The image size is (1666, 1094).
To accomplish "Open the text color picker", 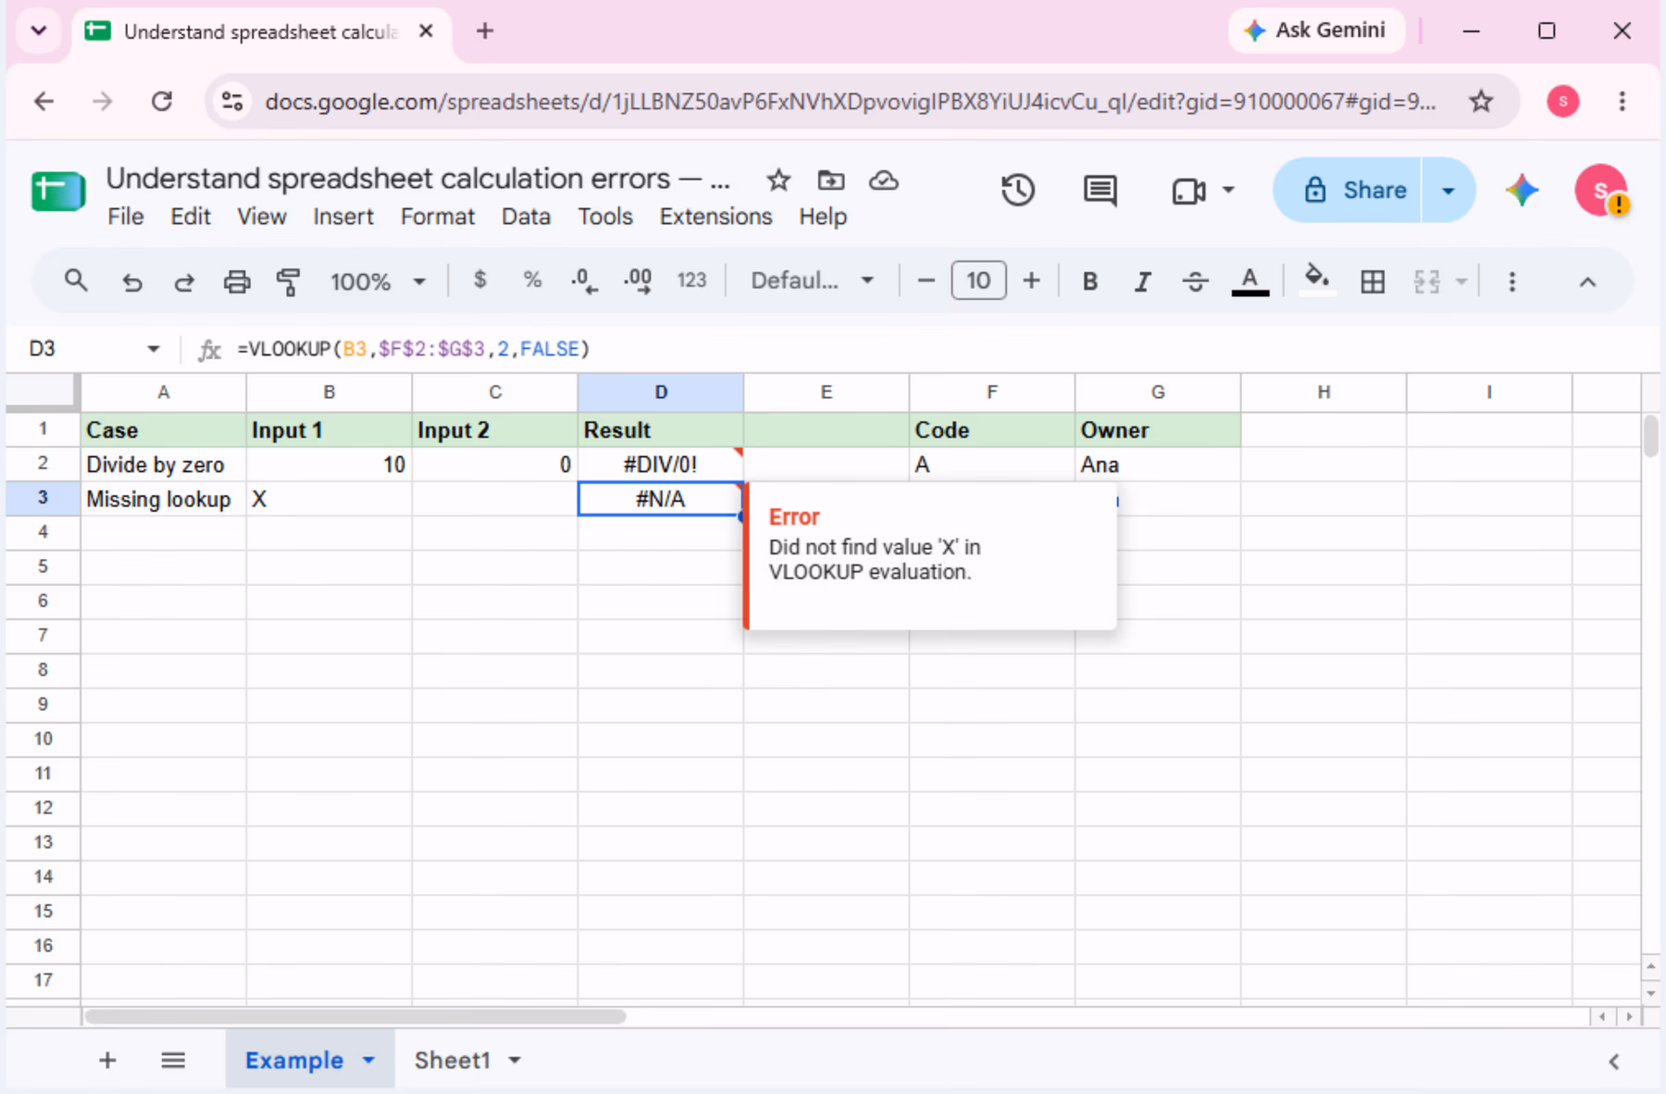I will click(x=1249, y=281).
